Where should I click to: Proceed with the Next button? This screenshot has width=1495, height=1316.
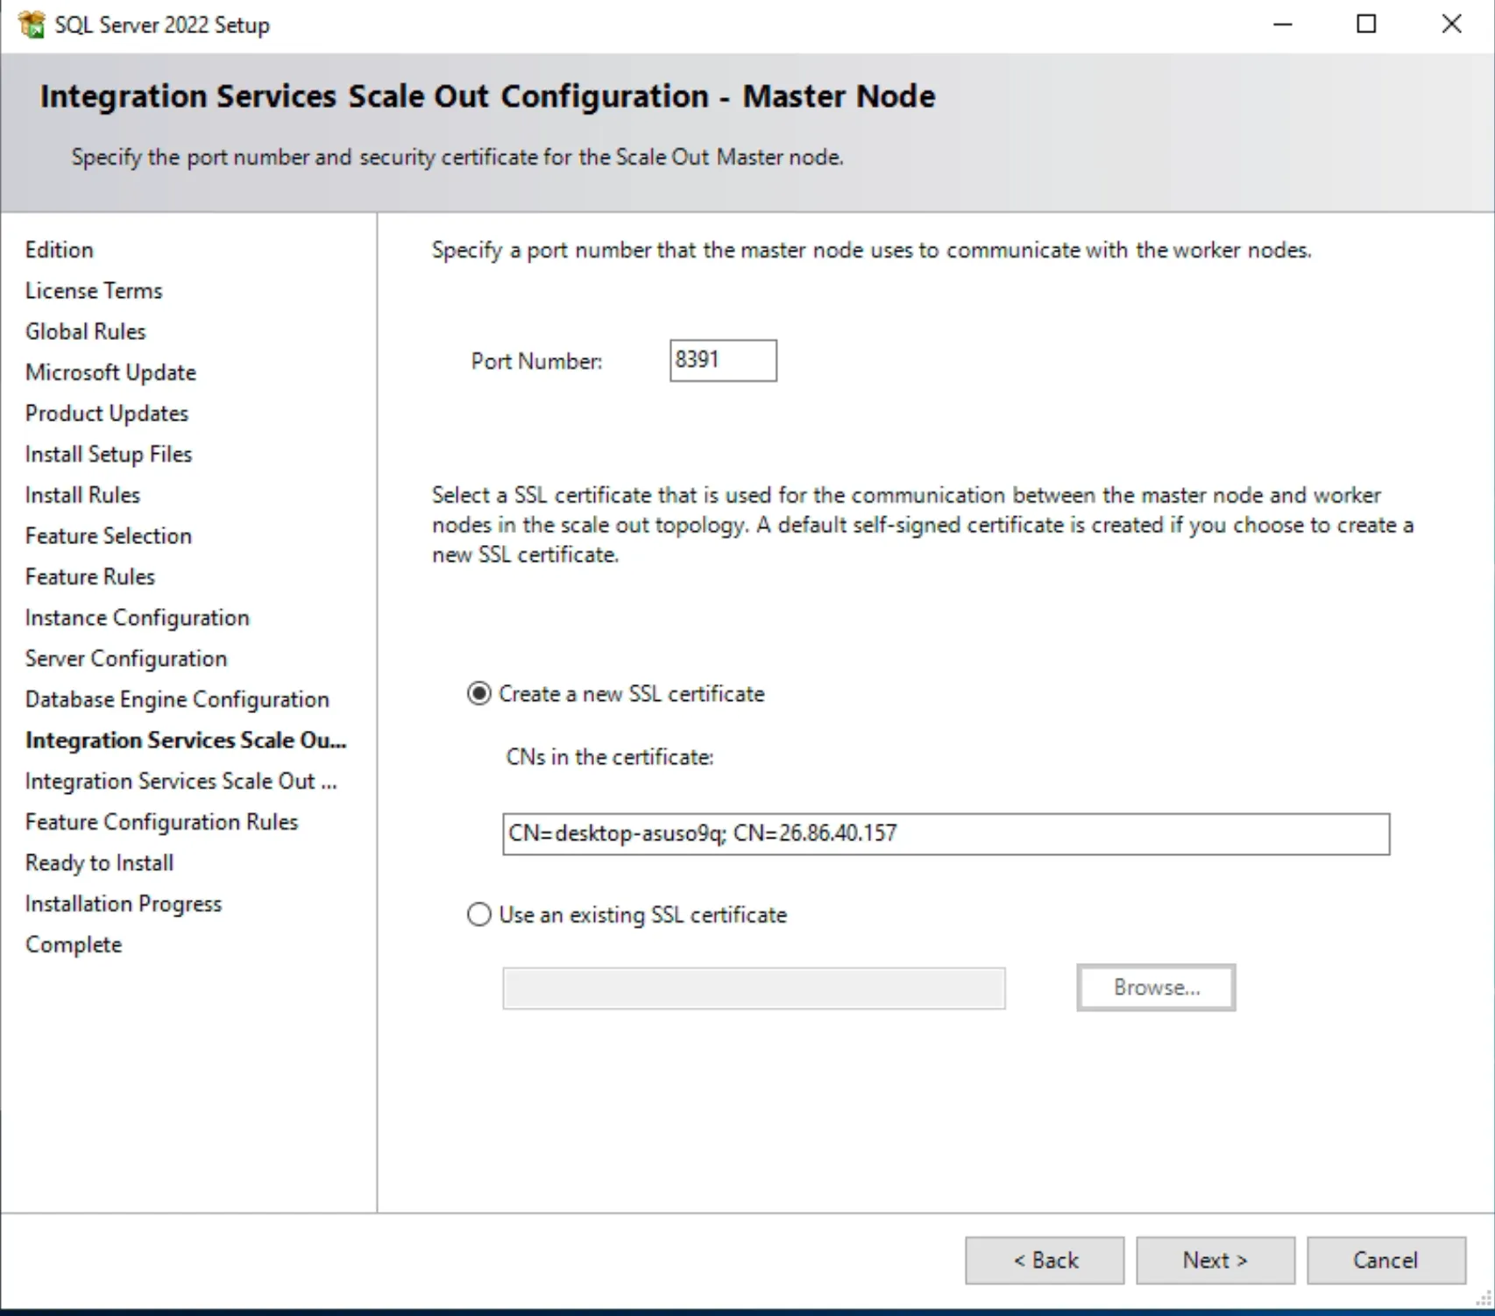click(1215, 1260)
